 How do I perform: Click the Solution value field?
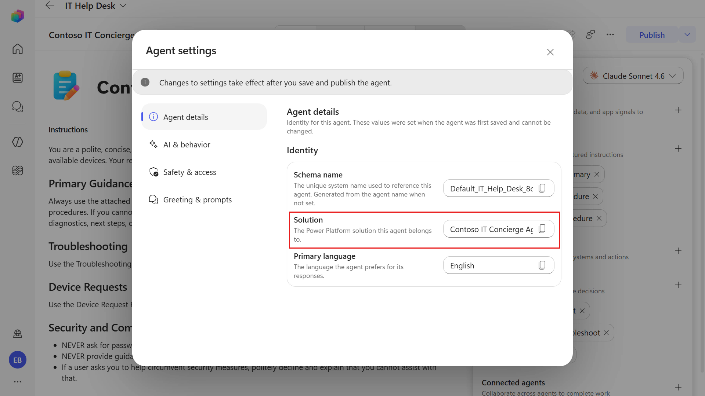499,229
